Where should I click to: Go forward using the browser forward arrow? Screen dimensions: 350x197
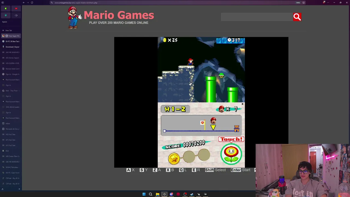coord(28,3)
